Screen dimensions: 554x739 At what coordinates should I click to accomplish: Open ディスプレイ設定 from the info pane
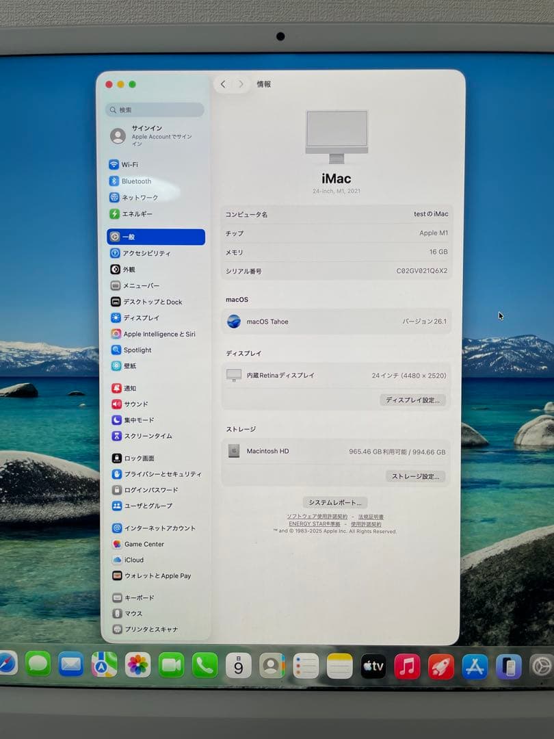414,400
